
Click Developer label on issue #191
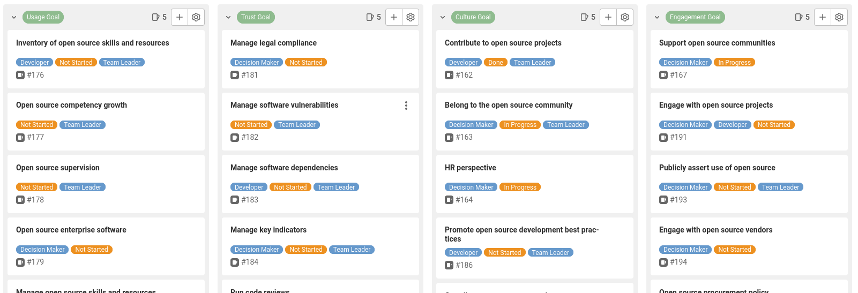pos(733,125)
